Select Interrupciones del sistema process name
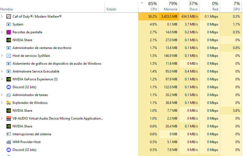 32,134
